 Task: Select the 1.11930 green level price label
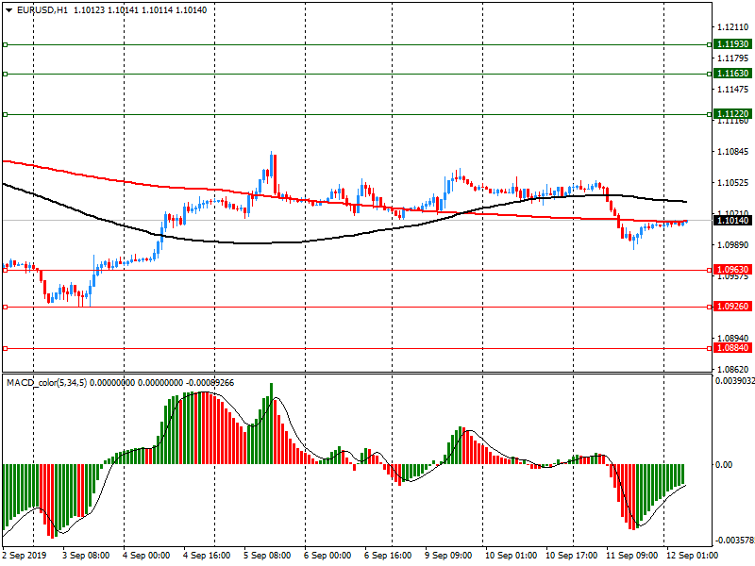(732, 44)
